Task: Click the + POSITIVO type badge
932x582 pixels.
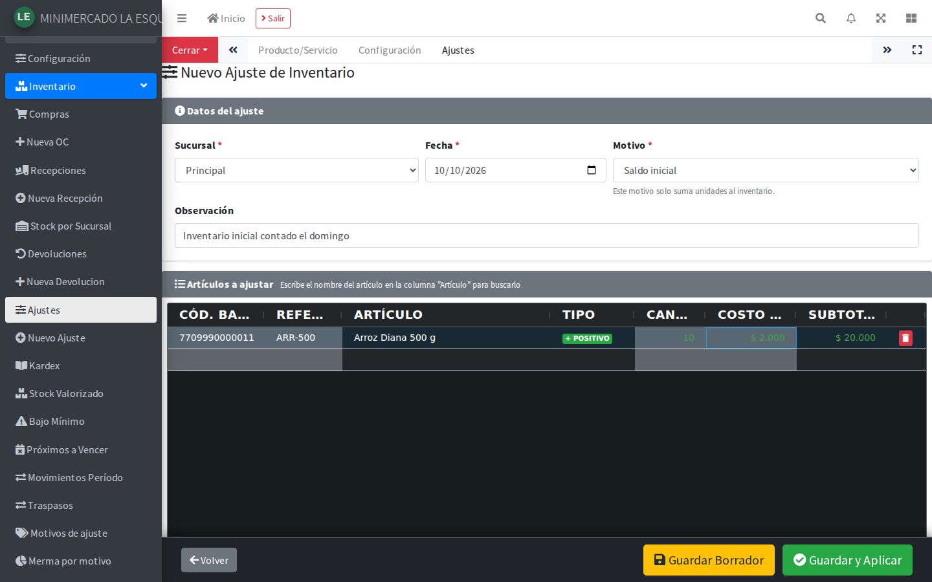Action: pyautogui.click(x=587, y=338)
